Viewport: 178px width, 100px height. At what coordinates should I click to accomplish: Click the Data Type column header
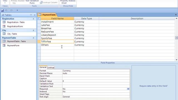click(x=86, y=19)
